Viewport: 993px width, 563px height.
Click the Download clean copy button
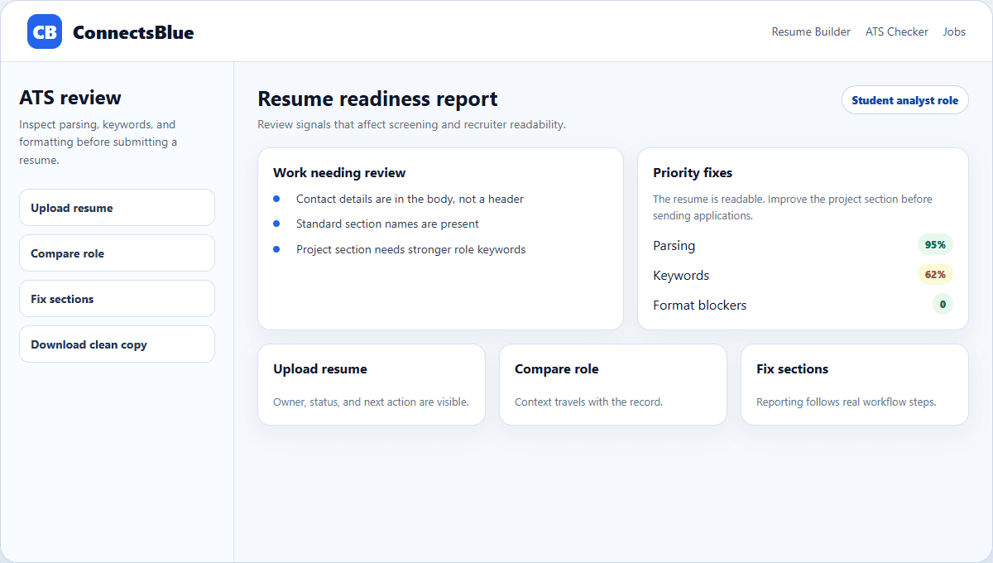[117, 344]
